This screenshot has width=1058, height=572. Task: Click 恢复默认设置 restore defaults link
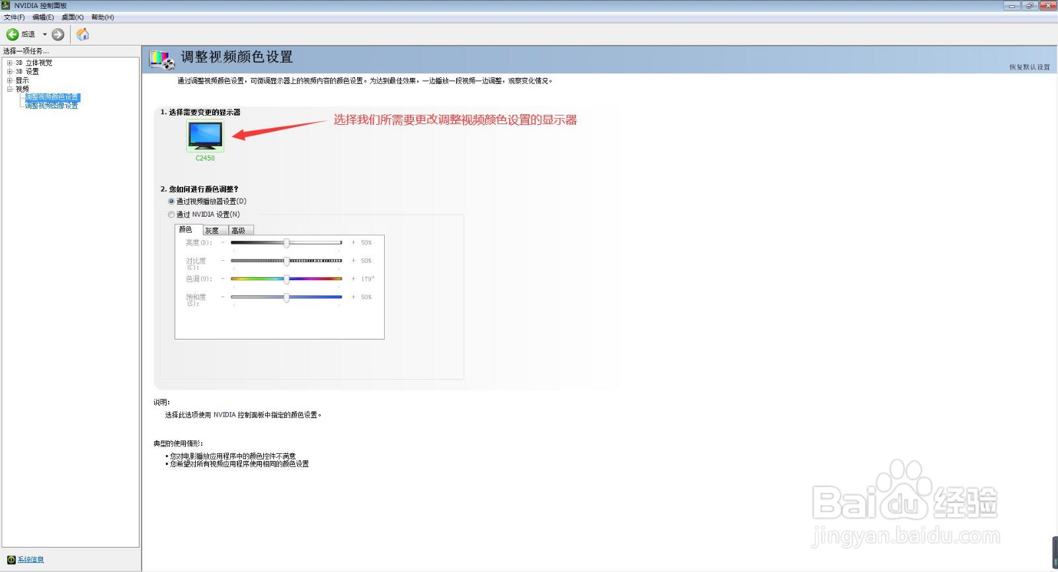(1030, 67)
